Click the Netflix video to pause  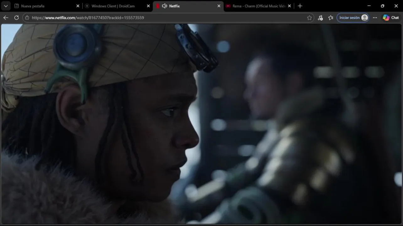pos(201,124)
